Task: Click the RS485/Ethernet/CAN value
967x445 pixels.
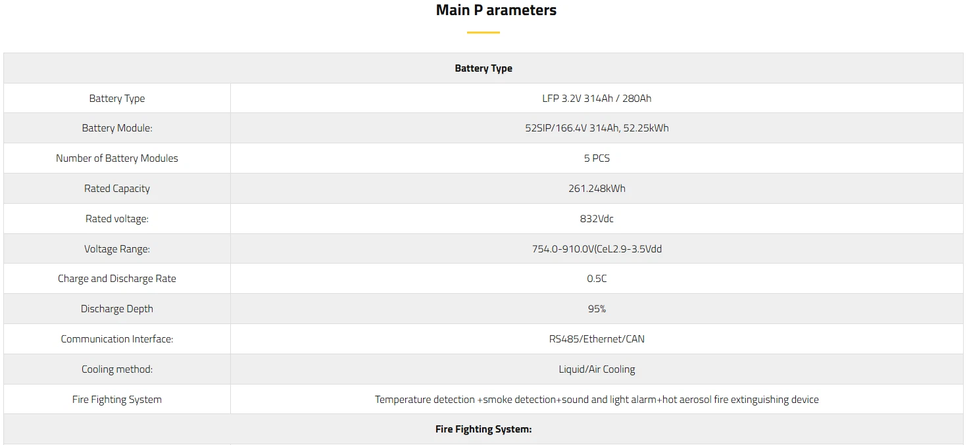Action: [x=597, y=339]
